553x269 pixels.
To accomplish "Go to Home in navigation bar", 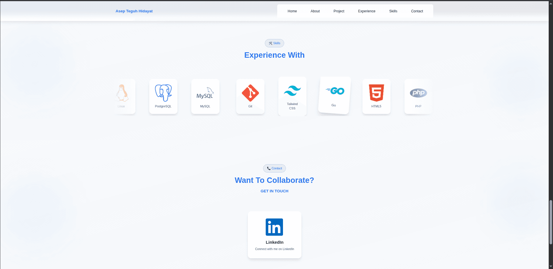I will coord(292,11).
